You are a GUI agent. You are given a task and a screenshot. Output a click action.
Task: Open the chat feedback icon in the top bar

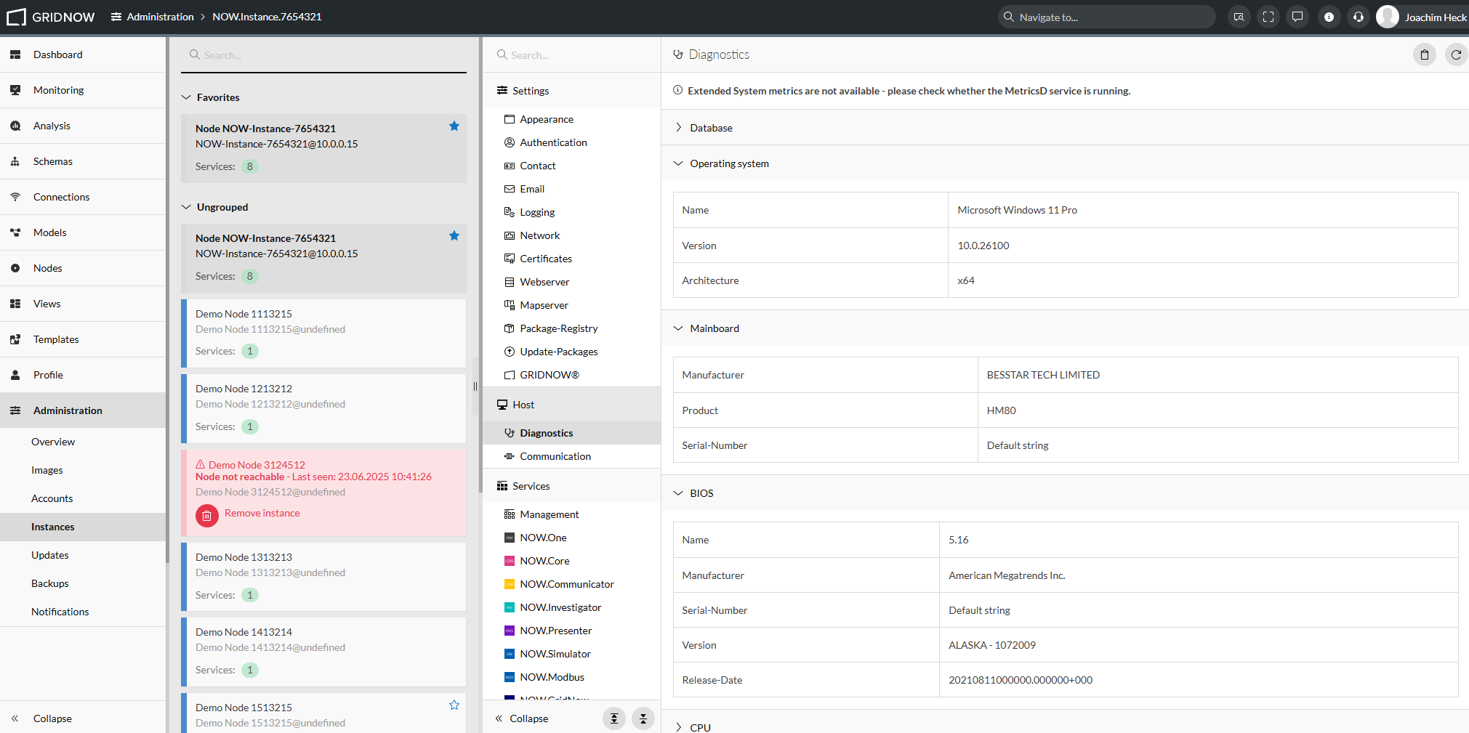click(1297, 17)
